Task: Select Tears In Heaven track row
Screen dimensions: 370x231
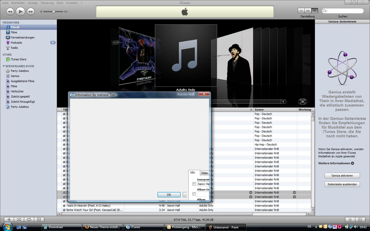Action: click(184, 206)
